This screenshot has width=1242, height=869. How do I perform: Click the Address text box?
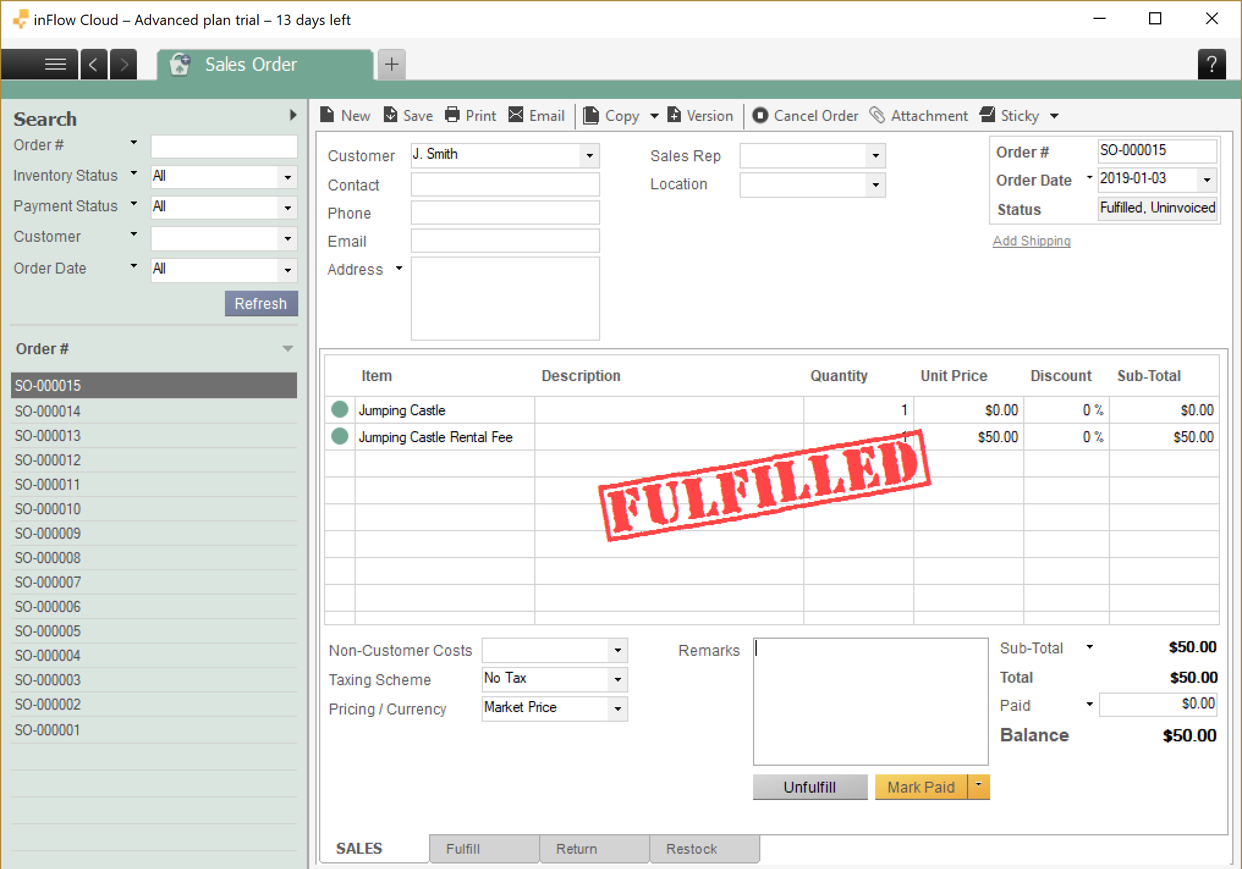click(x=505, y=298)
